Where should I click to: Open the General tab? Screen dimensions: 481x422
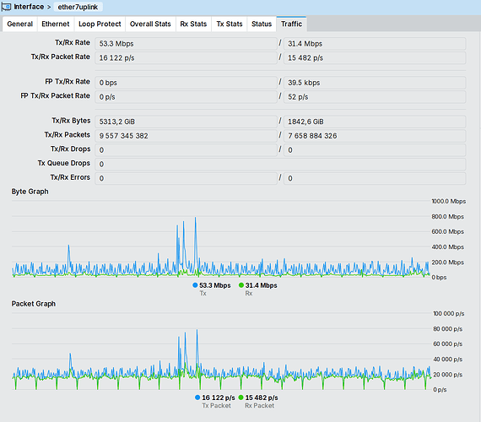coord(20,24)
